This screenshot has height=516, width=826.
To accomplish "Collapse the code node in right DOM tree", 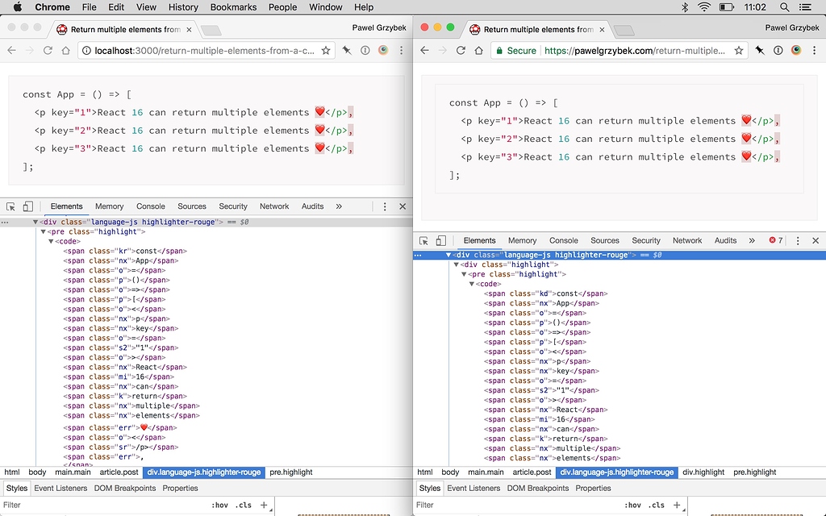I will (x=472, y=284).
